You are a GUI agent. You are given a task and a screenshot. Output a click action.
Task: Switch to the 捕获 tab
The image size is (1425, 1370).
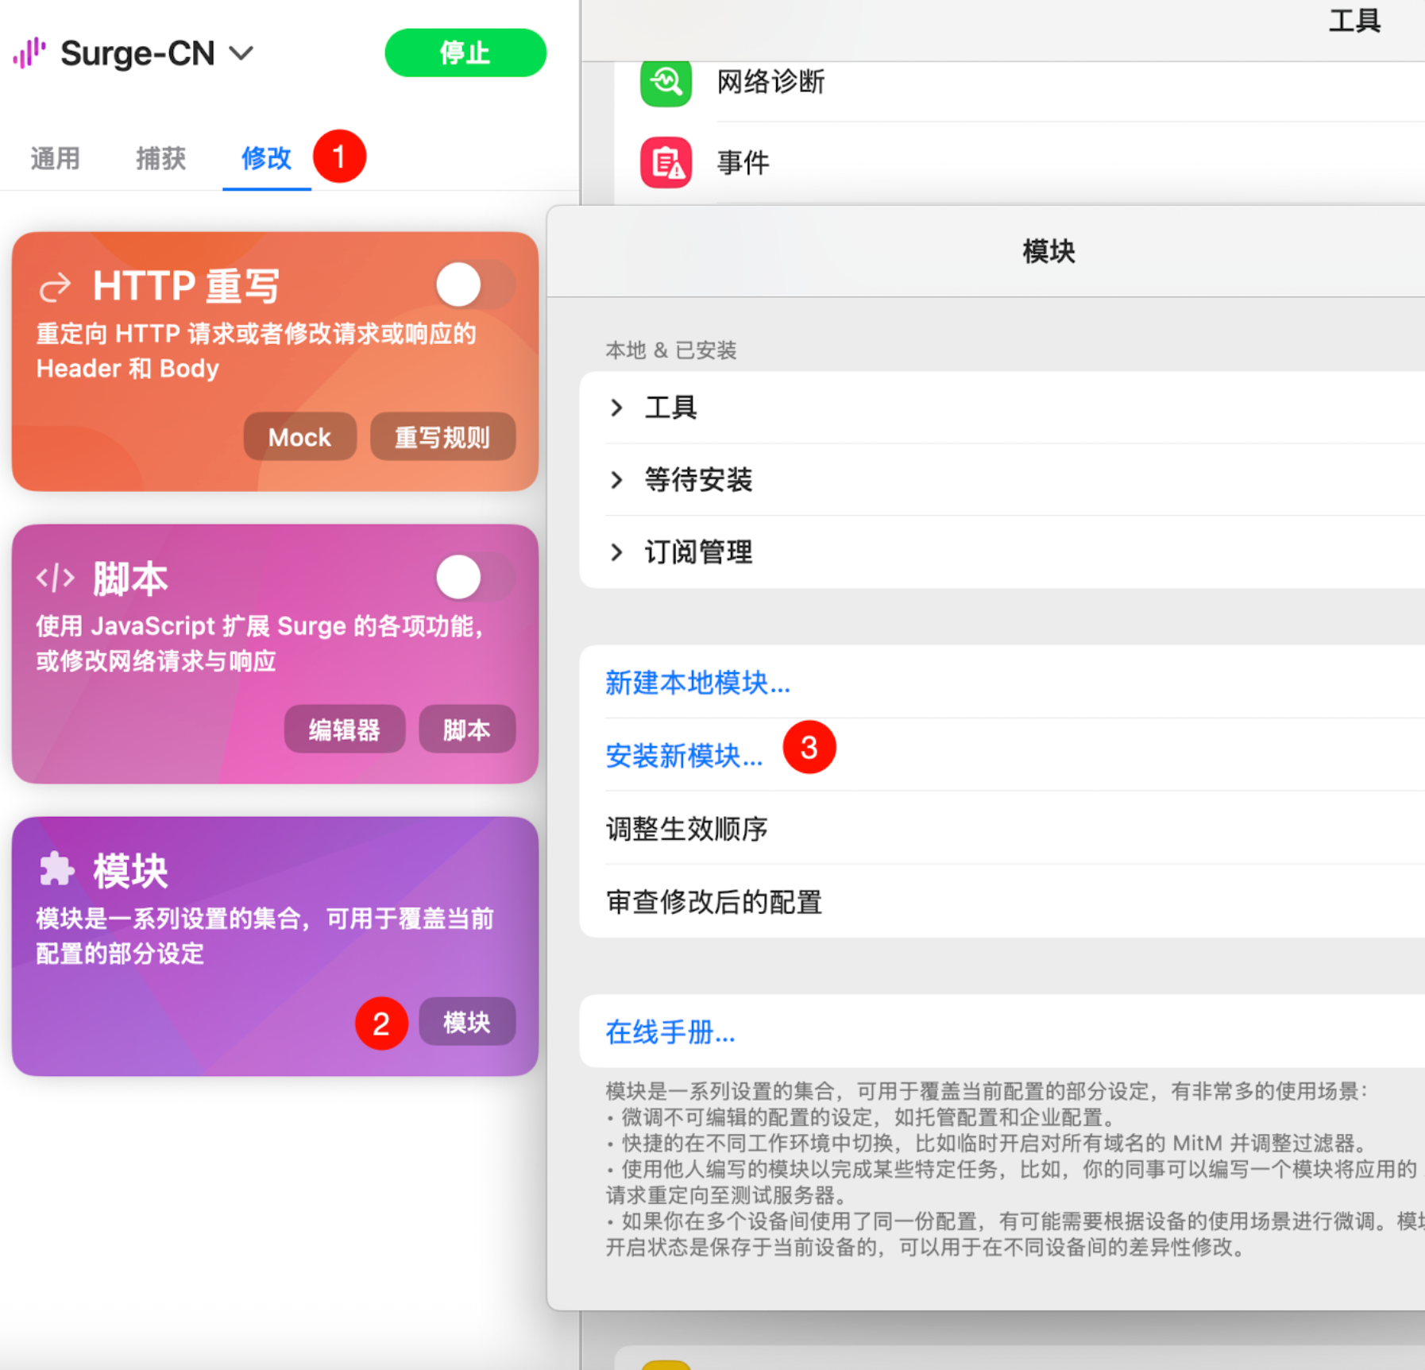[160, 158]
